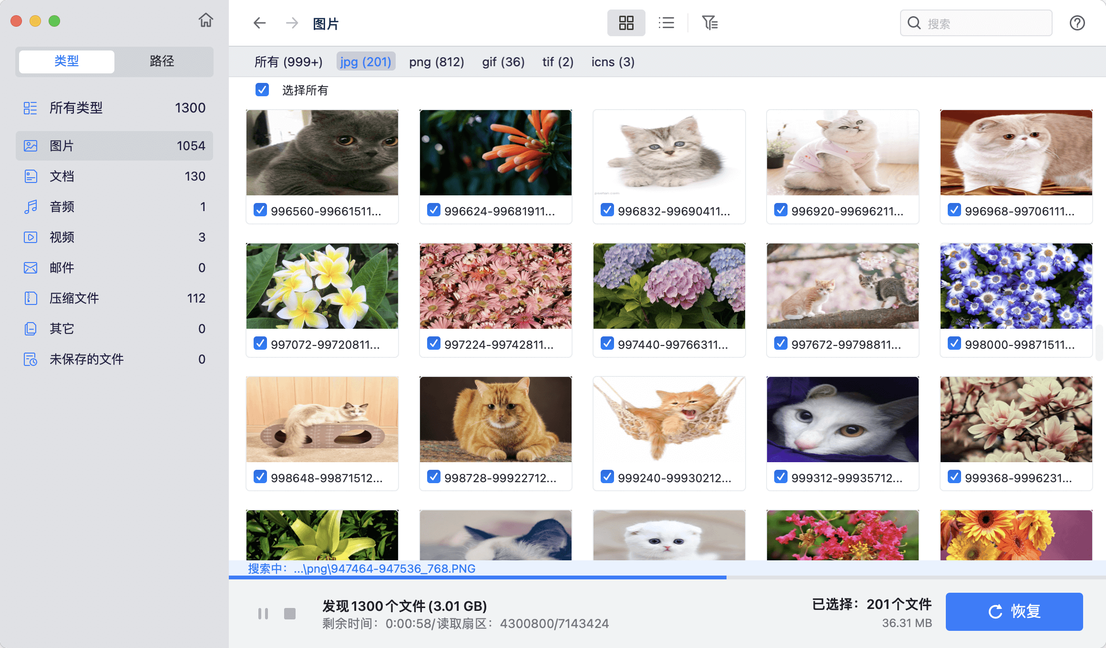Image resolution: width=1106 pixels, height=648 pixels.
Task: Click the 恢复 recovery button
Action: 1014,611
